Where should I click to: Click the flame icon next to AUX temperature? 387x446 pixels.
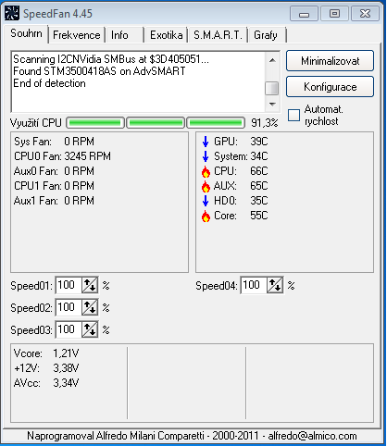(206, 186)
